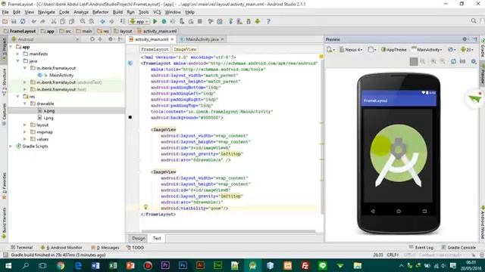This screenshot has width=485, height=272.
Task: Click the Open folder toolbar icon
Action: pos(5,21)
